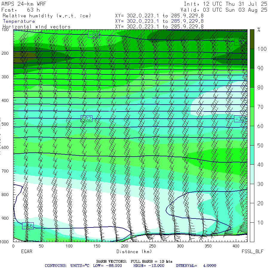The image size is (269, 269).
Task: Click the "-16" contour label near the surface
Action: 28,226
